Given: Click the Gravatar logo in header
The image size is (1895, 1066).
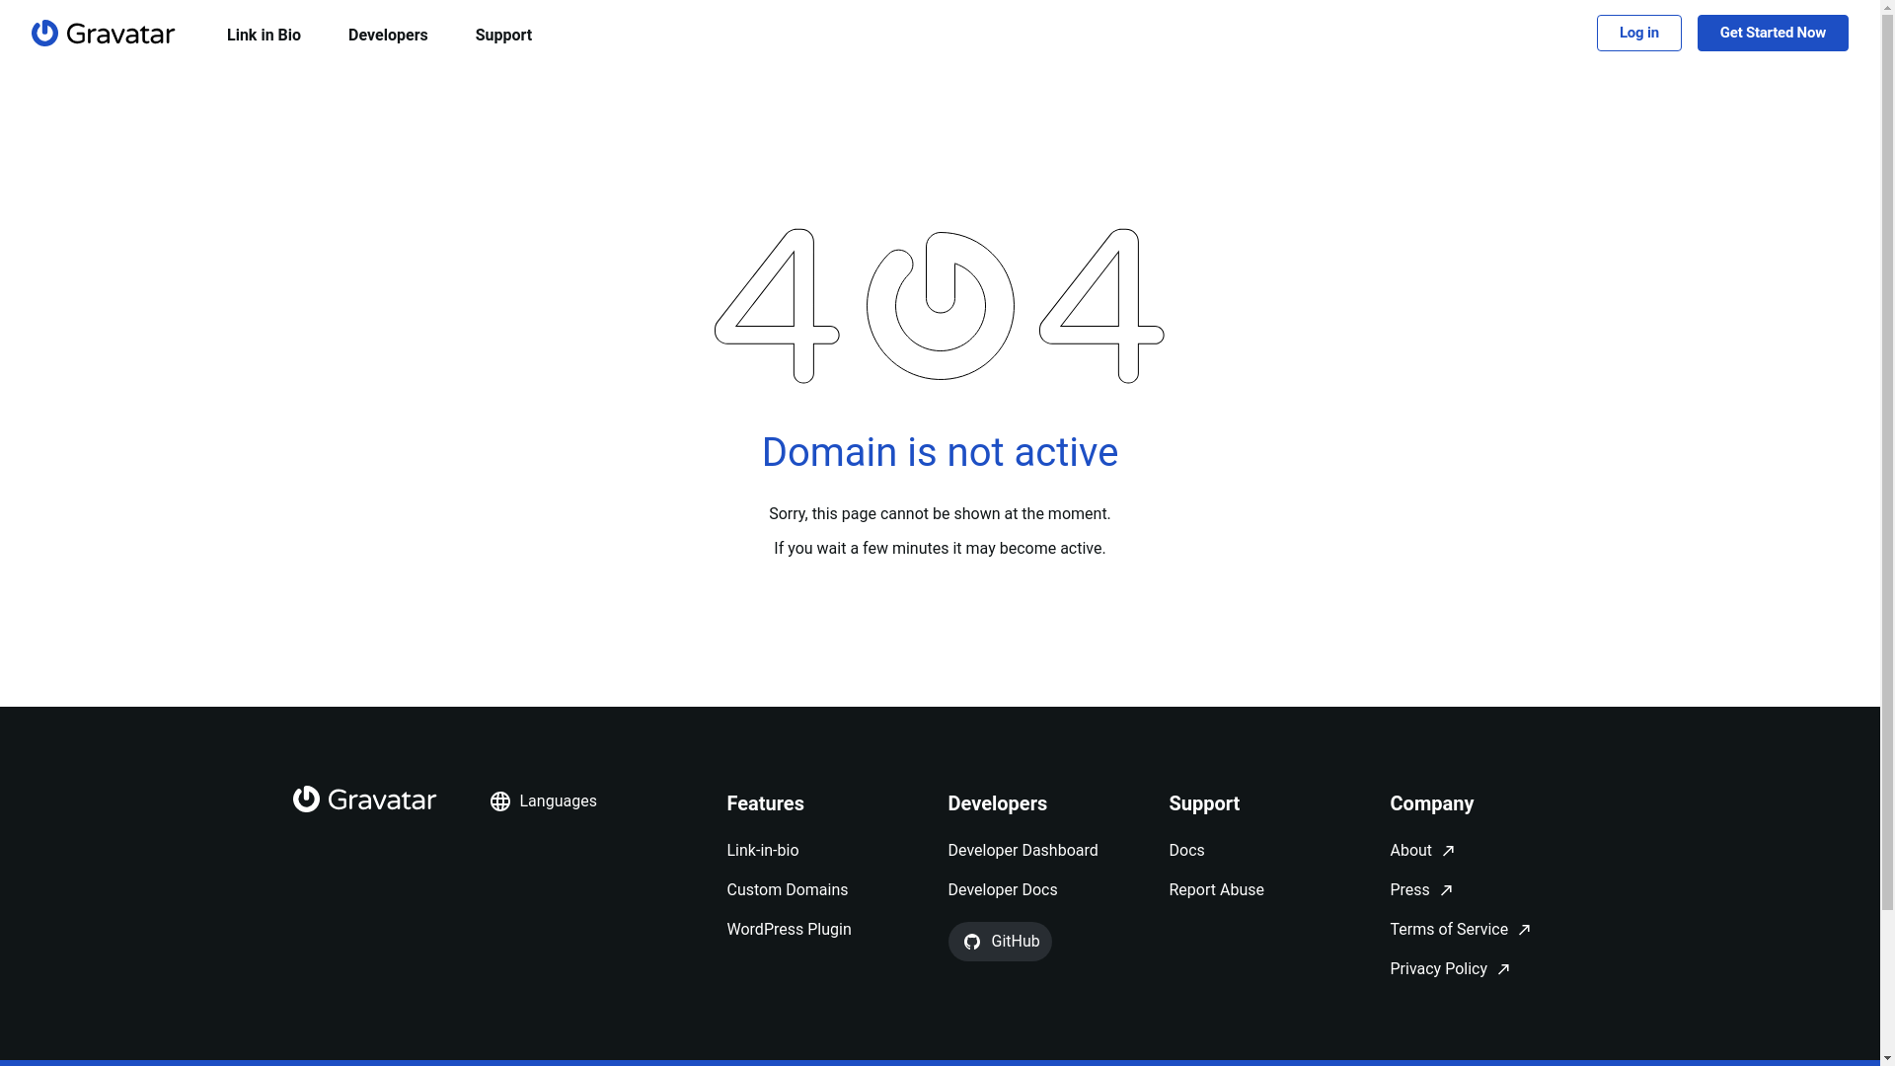Looking at the screenshot, I should click(103, 34).
